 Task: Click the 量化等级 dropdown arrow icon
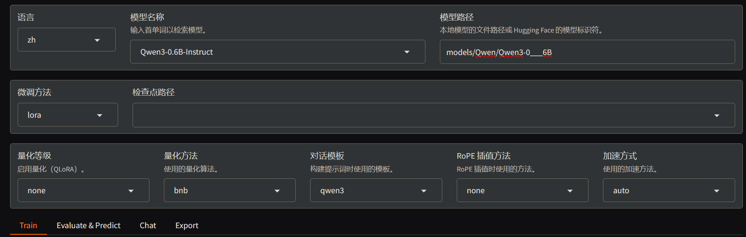coord(131,191)
